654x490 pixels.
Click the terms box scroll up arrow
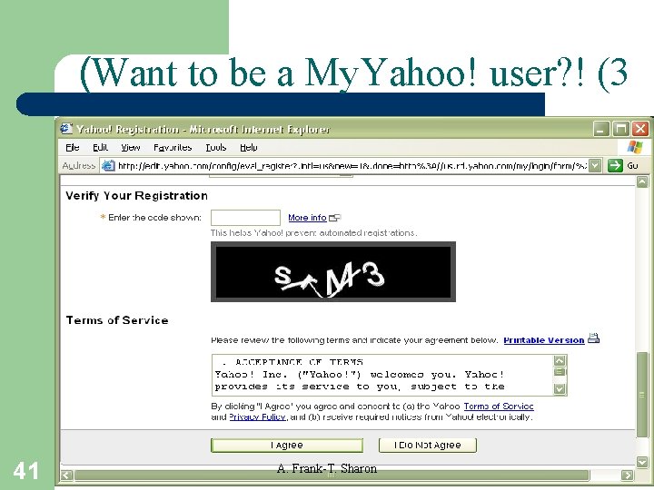[x=560, y=360]
